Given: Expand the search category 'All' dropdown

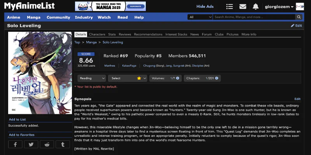Looking at the screenshot, I should [199, 17].
